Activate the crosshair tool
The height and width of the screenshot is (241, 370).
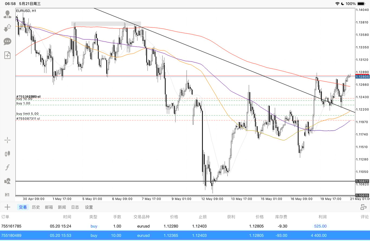(7, 140)
